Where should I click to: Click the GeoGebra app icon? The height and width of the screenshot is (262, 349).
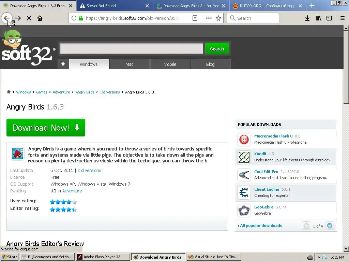pos(244,210)
